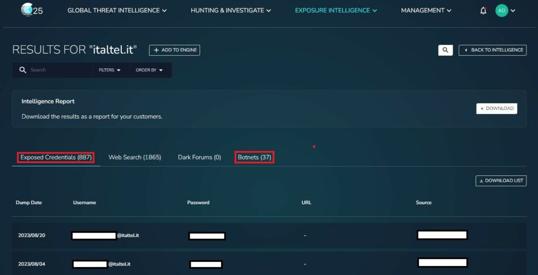538x275 pixels.
Task: Open the Exposure Intelligence dropdown
Action: pyautogui.click(x=336, y=10)
